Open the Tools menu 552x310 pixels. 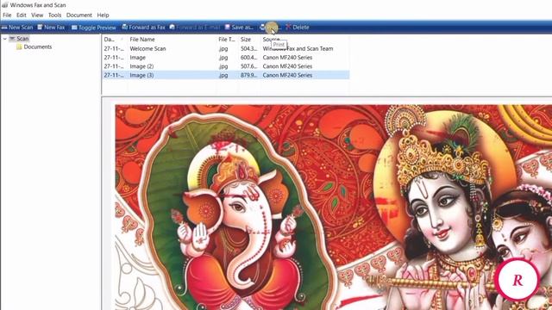54,15
